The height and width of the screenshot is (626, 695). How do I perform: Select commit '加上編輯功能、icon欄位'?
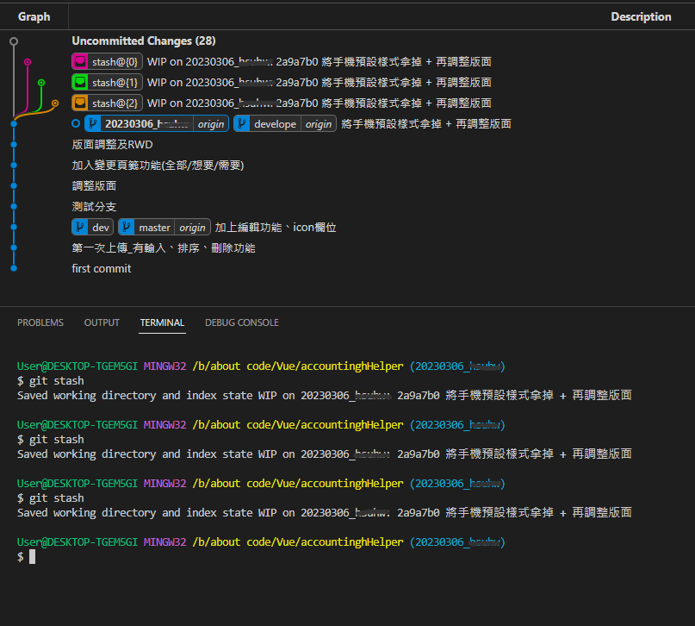pos(276,227)
